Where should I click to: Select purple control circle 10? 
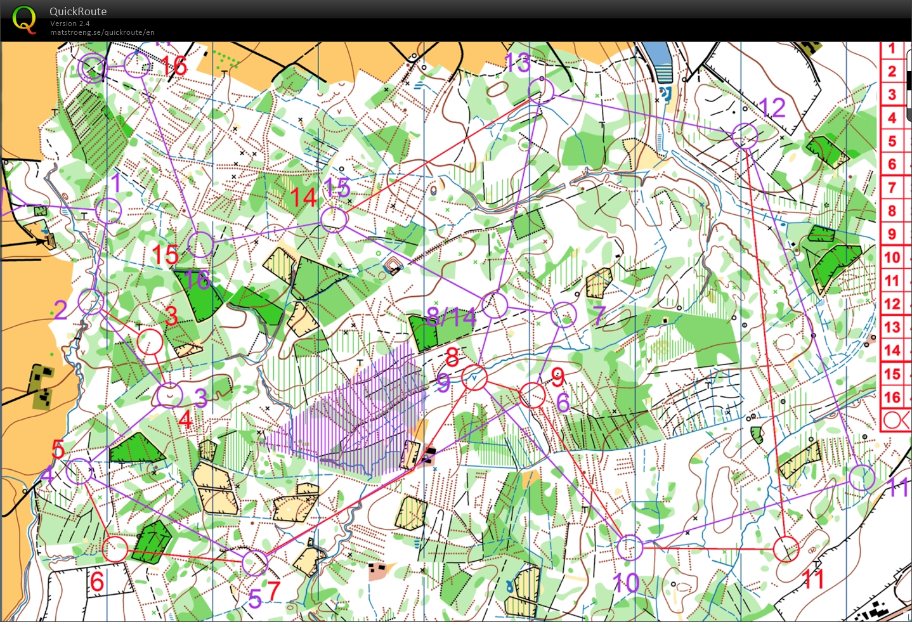[630, 547]
